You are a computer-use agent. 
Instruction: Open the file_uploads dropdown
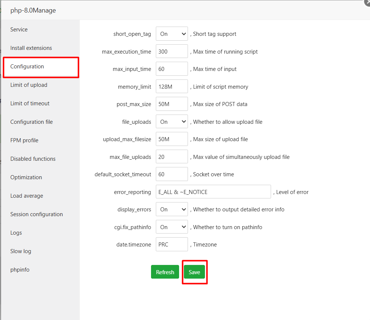point(172,121)
